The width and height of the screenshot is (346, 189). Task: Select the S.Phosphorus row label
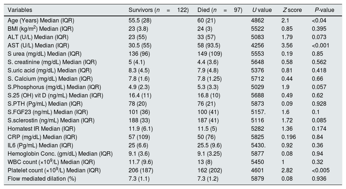point(54,87)
